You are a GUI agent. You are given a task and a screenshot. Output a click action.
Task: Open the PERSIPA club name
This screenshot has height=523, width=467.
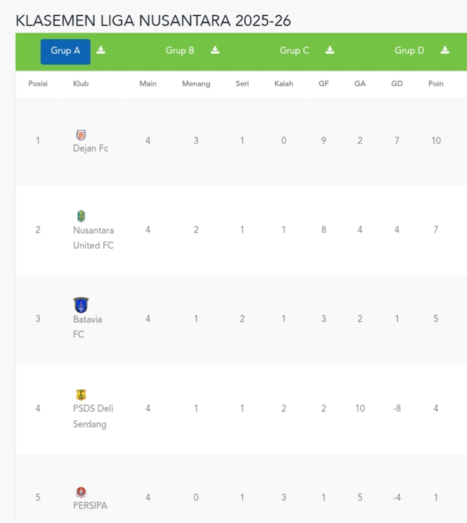pyautogui.click(x=90, y=506)
